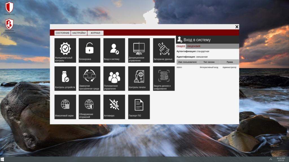Click the Имя пользователя column header
This screenshot has height=162, width=289.
(187, 62)
